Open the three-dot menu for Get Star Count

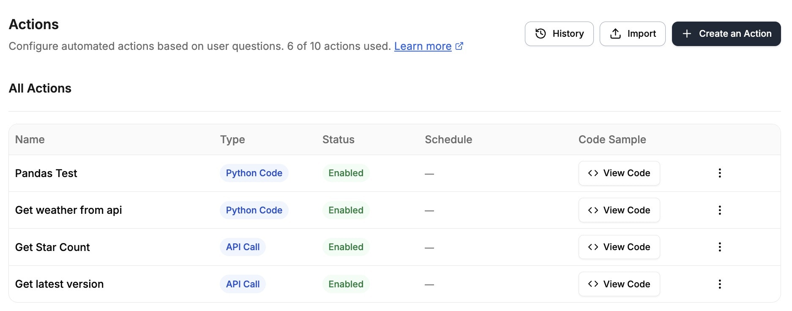pyautogui.click(x=720, y=247)
